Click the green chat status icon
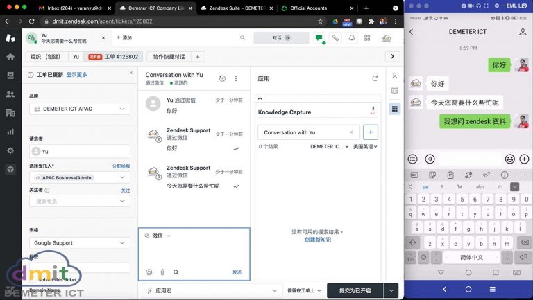 coord(319,38)
